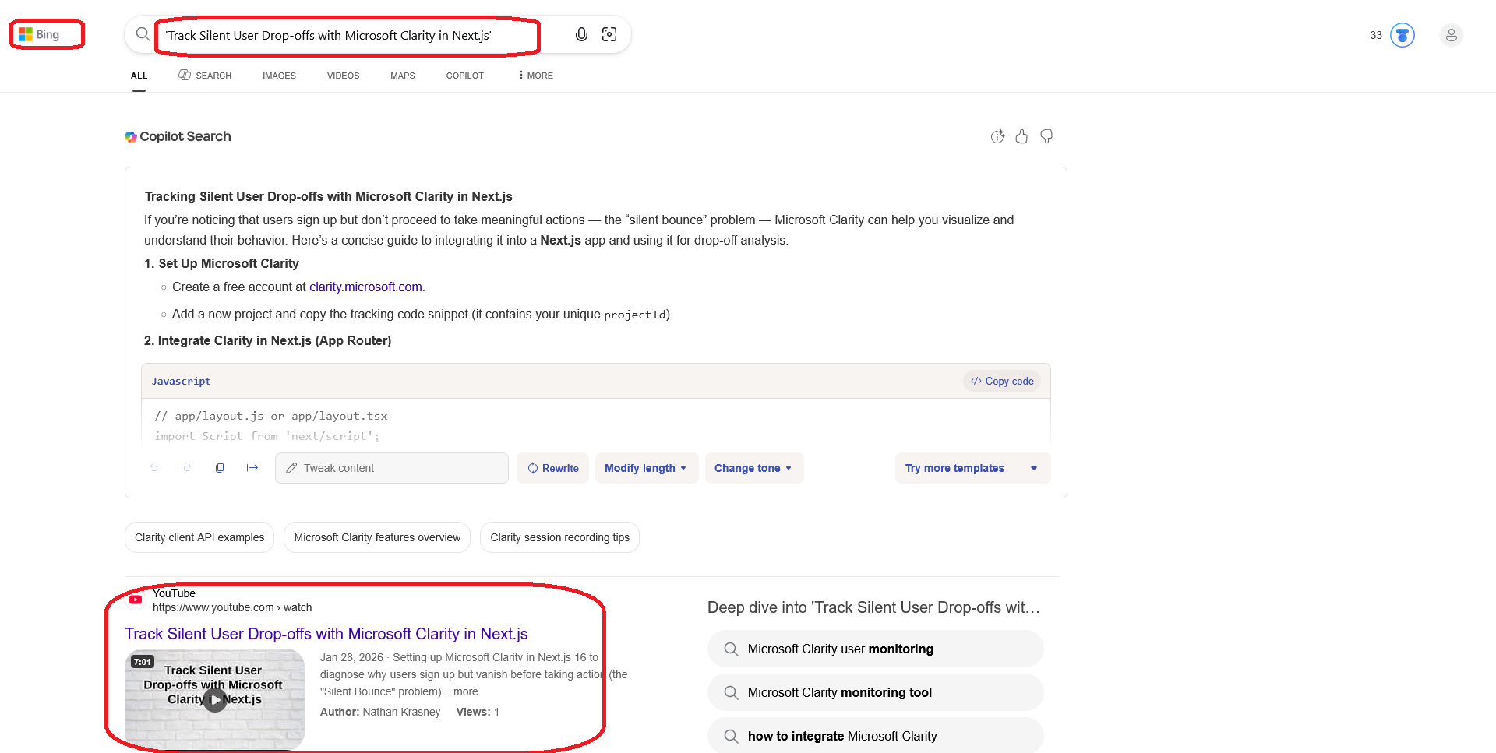Click the Tweak content input field
Image resolution: width=1496 pixels, height=753 pixels.
tap(391, 468)
